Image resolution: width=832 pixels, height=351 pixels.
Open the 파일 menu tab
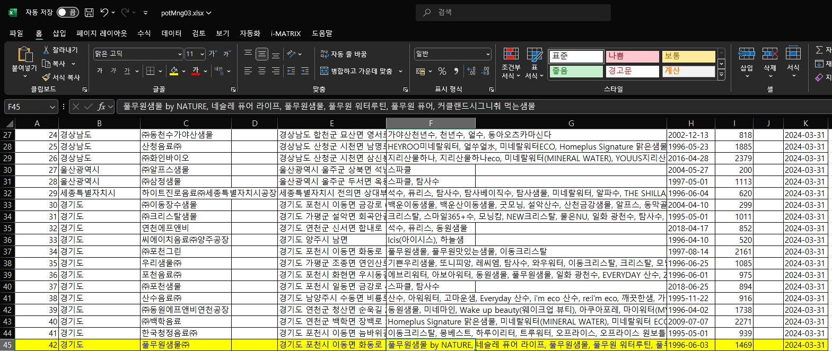16,33
